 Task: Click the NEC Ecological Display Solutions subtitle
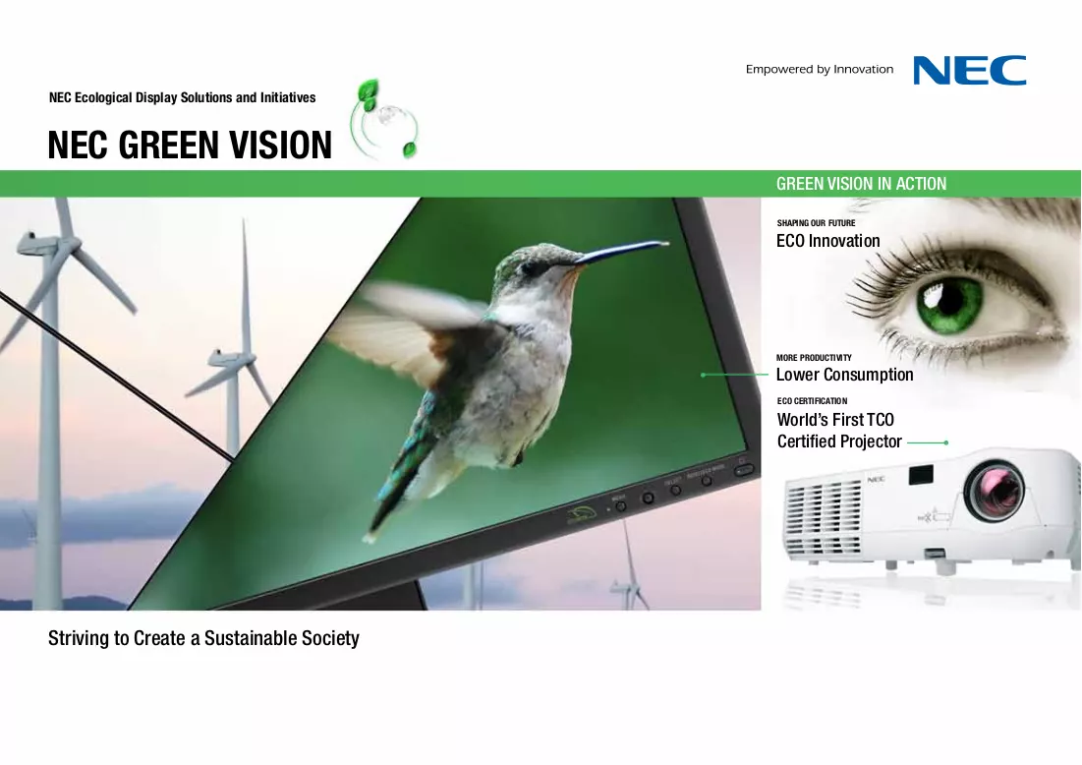click(182, 97)
